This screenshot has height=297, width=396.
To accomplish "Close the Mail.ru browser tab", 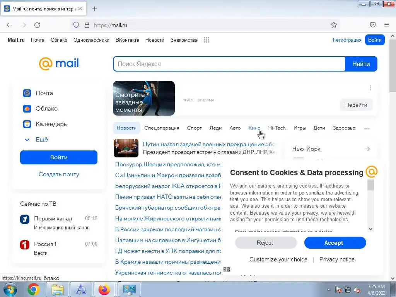I will point(80,9).
